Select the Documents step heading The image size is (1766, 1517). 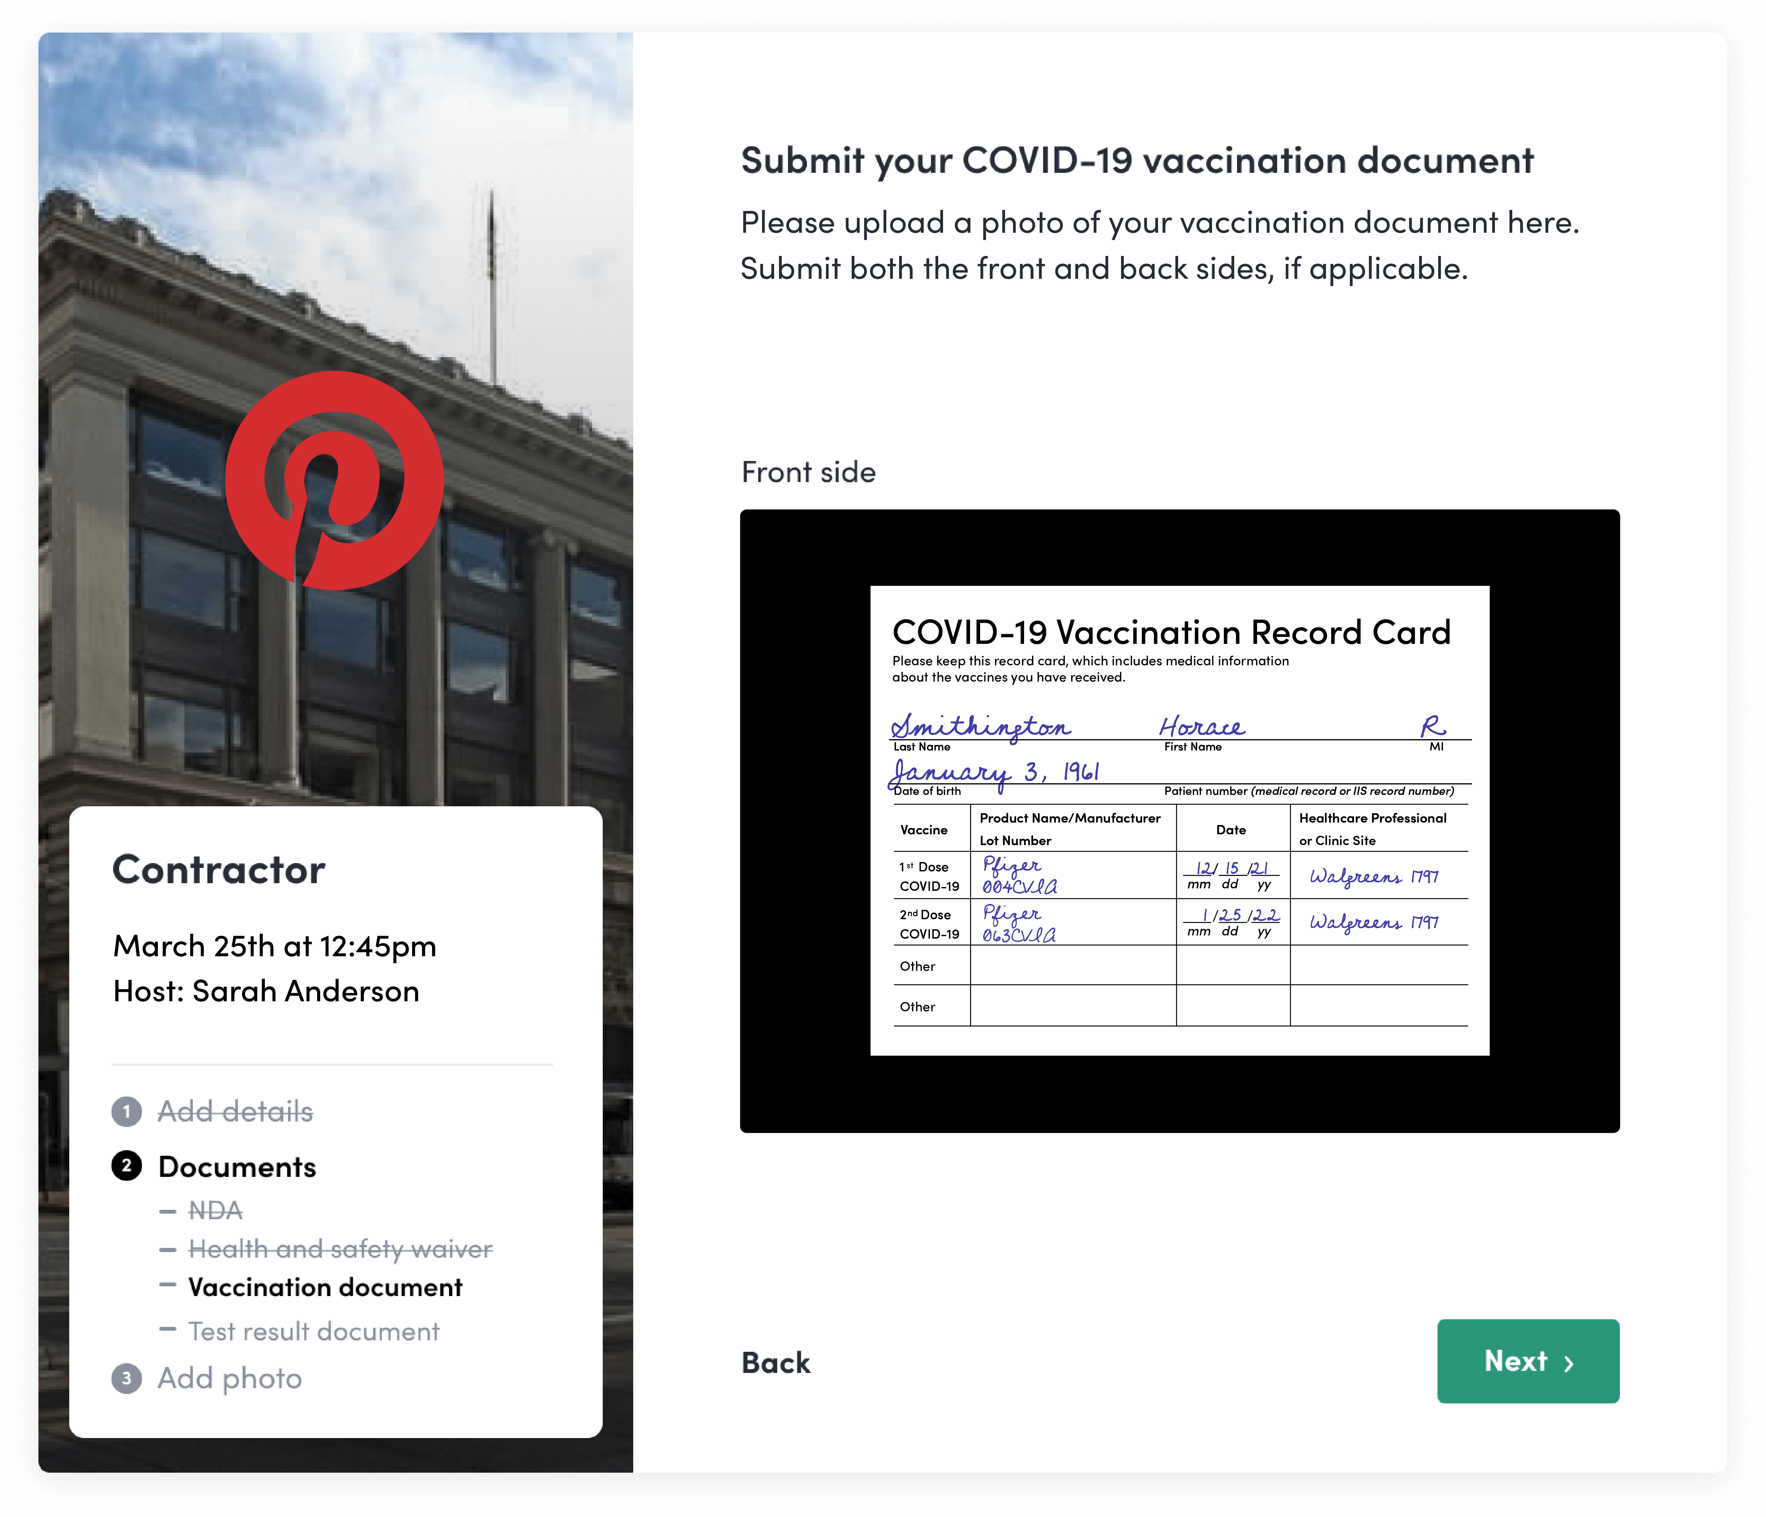pos(237,1166)
